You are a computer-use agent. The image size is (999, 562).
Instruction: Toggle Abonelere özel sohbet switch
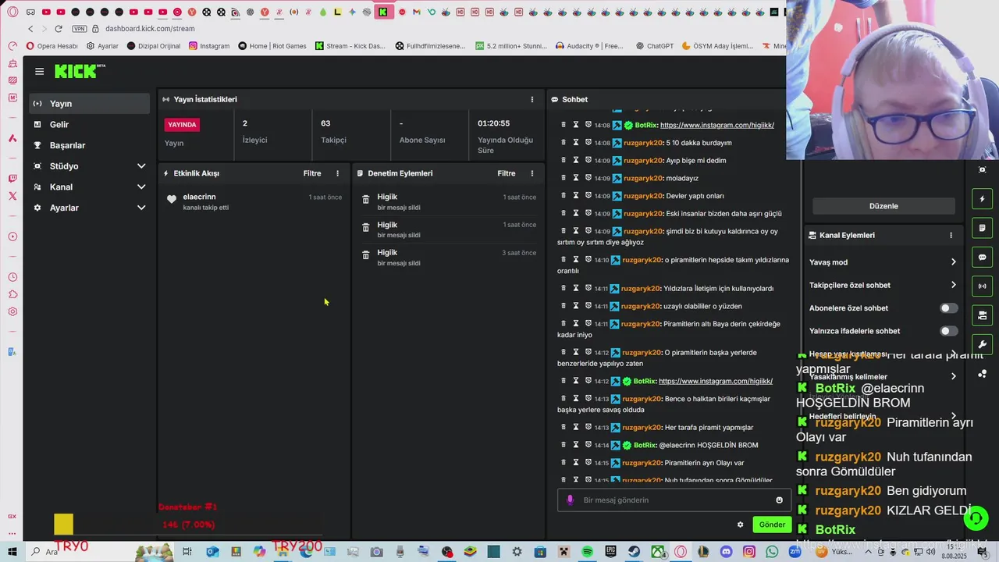(x=948, y=308)
